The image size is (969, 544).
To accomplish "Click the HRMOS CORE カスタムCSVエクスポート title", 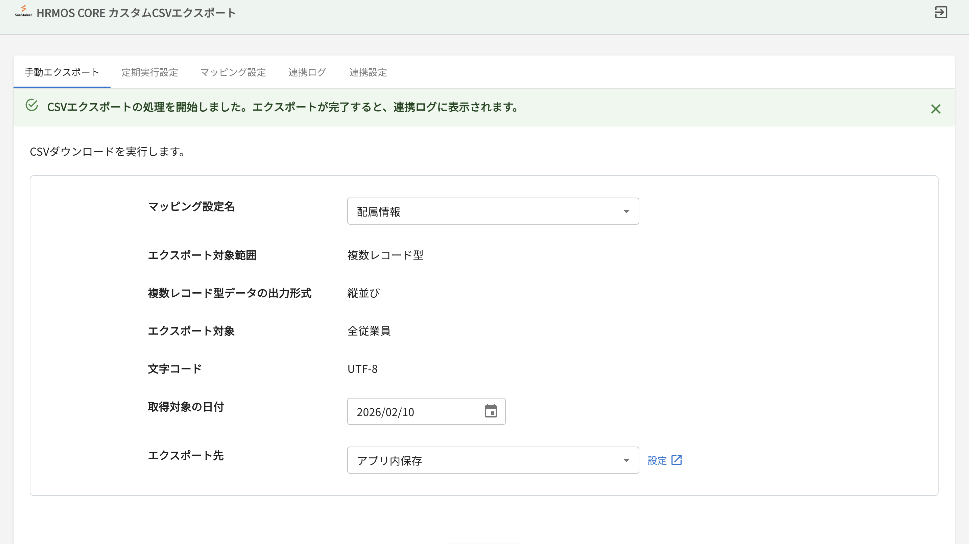I will coord(136,13).
